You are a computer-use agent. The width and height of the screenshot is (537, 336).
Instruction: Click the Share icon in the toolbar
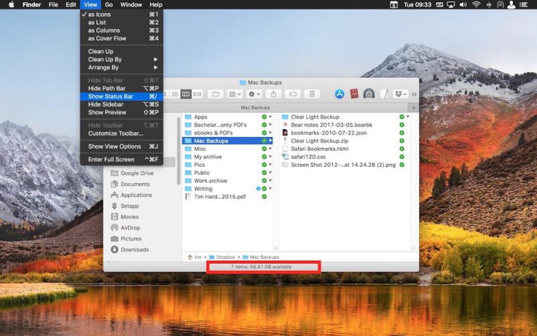274,94
